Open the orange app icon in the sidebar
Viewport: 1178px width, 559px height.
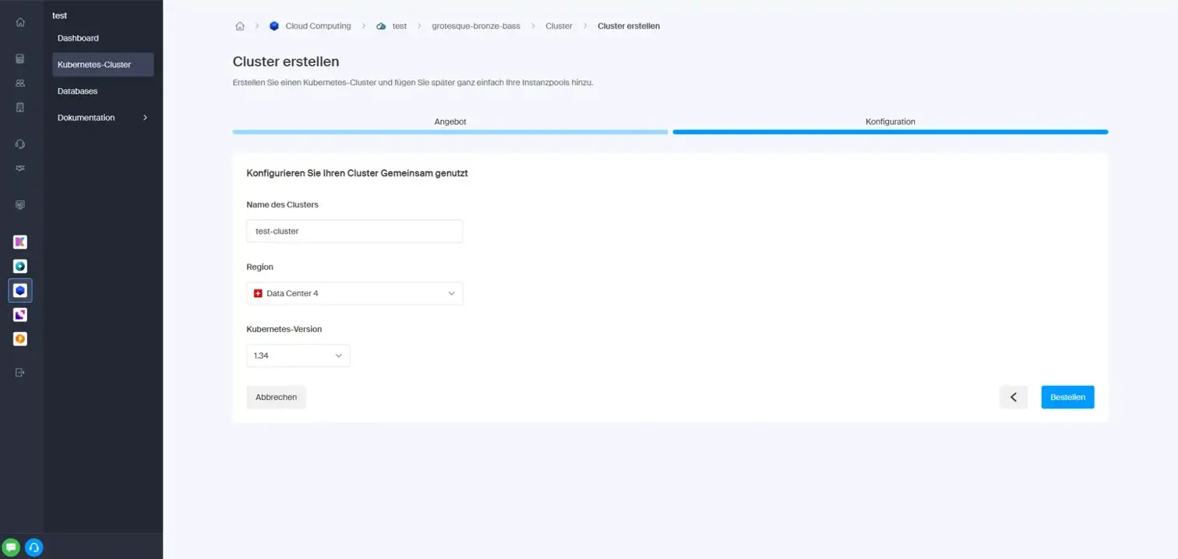20,338
